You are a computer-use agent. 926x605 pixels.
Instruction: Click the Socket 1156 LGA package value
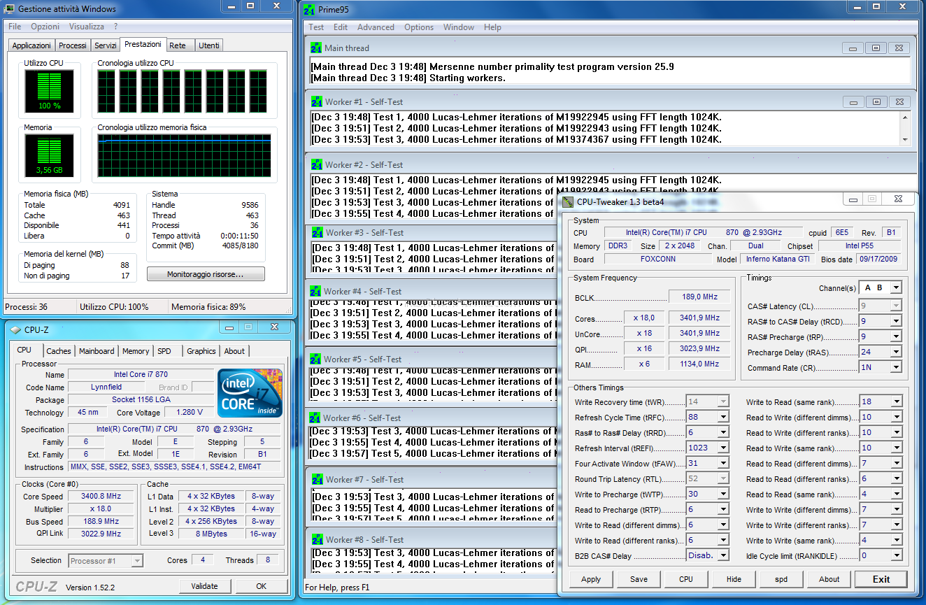(x=141, y=400)
